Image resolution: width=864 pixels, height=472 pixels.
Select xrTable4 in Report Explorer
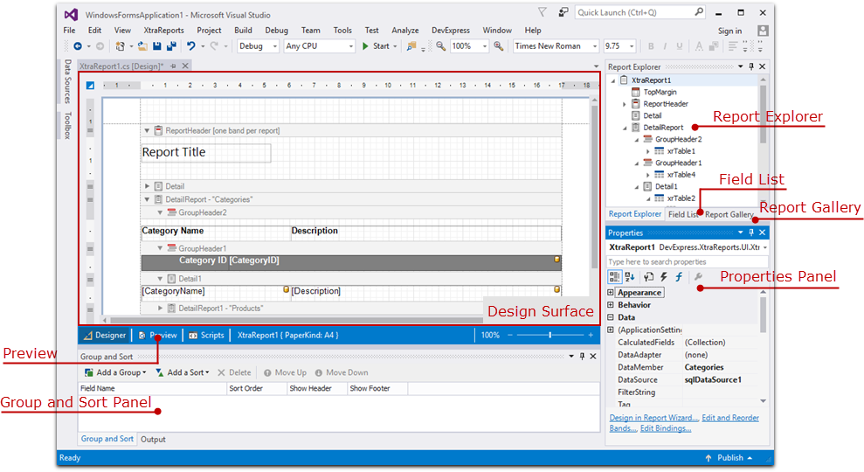681,174
